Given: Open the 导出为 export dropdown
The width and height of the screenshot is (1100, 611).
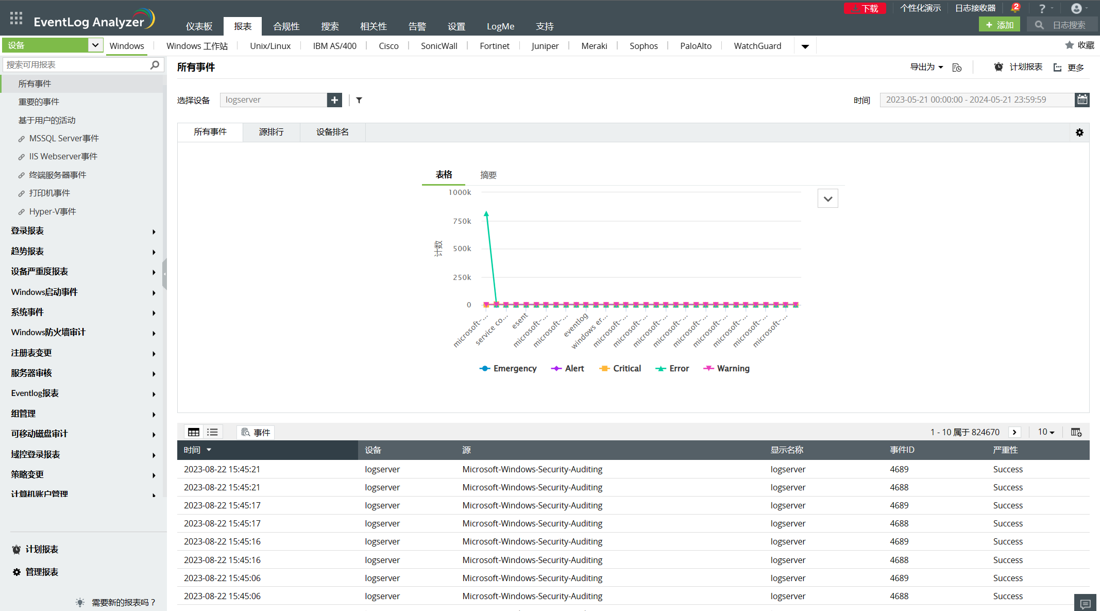Looking at the screenshot, I should tap(926, 67).
